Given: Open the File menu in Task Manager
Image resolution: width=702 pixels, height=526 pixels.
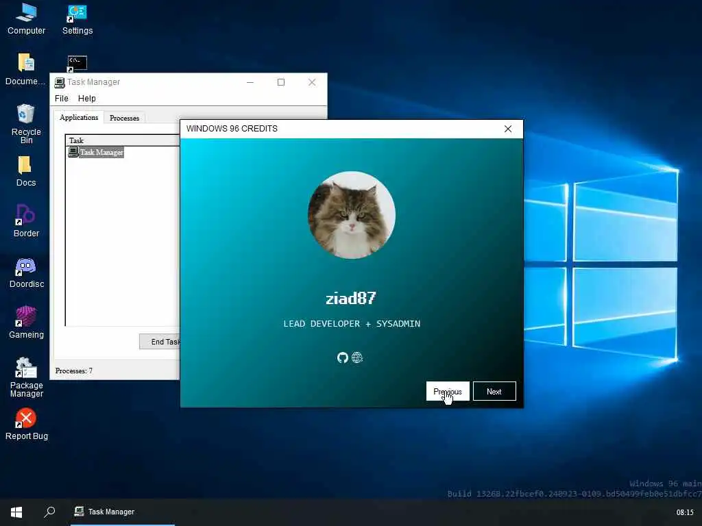Looking at the screenshot, I should pyautogui.click(x=61, y=99).
